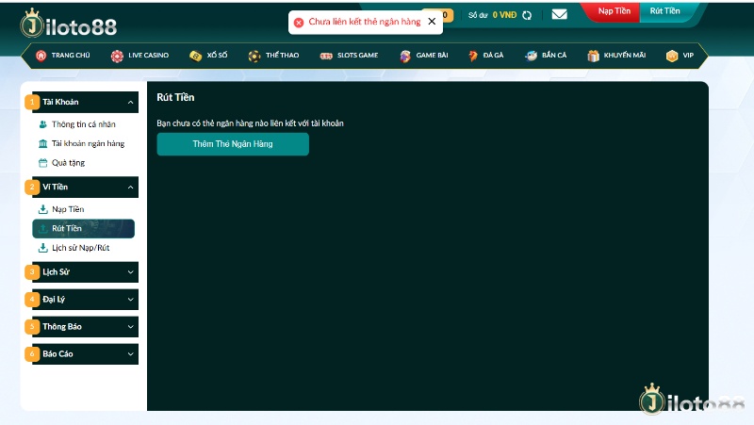Click the Jiloto88 logo in the header

(x=68, y=24)
